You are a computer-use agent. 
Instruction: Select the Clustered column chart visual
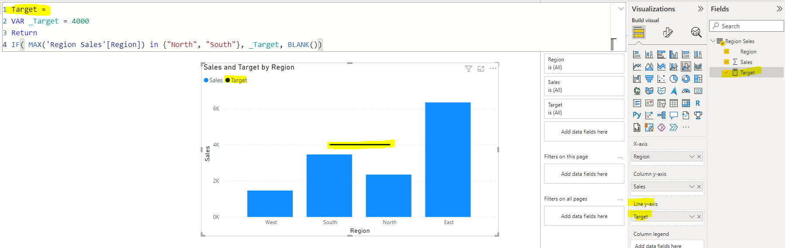[x=674, y=54]
